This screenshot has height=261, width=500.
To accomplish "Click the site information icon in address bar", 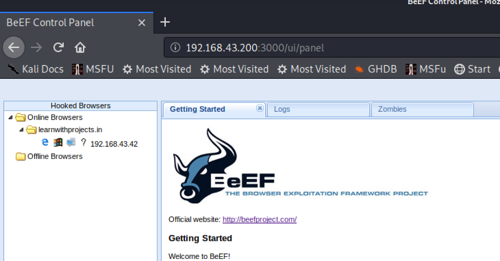I will (176, 48).
